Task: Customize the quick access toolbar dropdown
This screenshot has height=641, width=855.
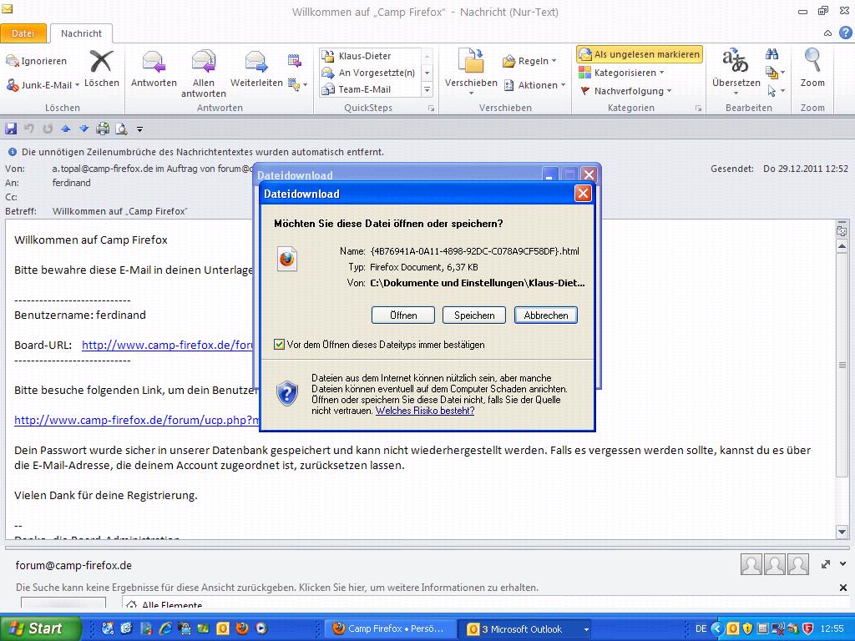Action: click(139, 129)
